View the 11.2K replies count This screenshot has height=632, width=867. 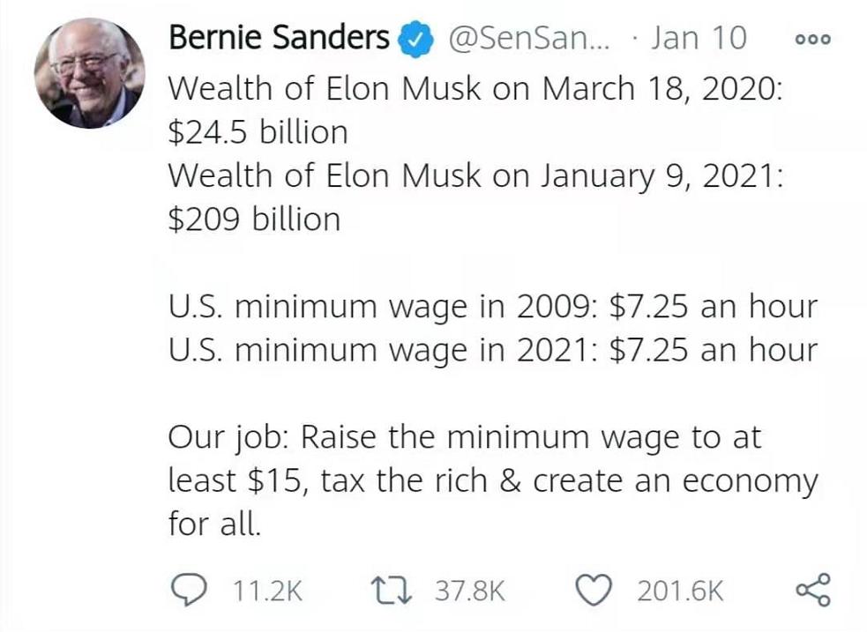pyautogui.click(x=267, y=590)
